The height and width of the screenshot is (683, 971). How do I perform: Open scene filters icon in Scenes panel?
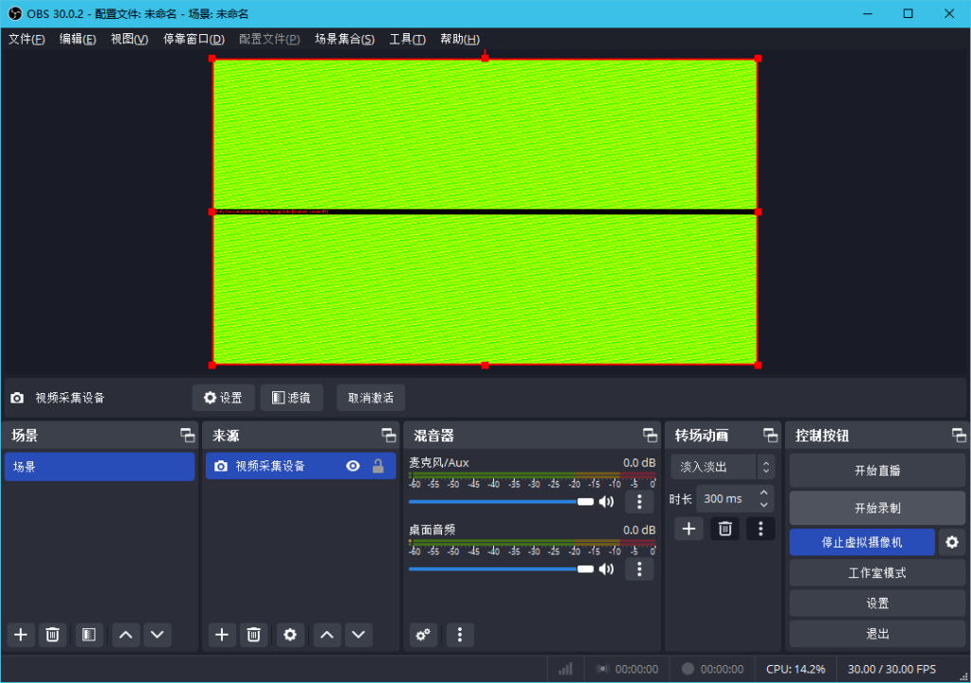pos(88,635)
